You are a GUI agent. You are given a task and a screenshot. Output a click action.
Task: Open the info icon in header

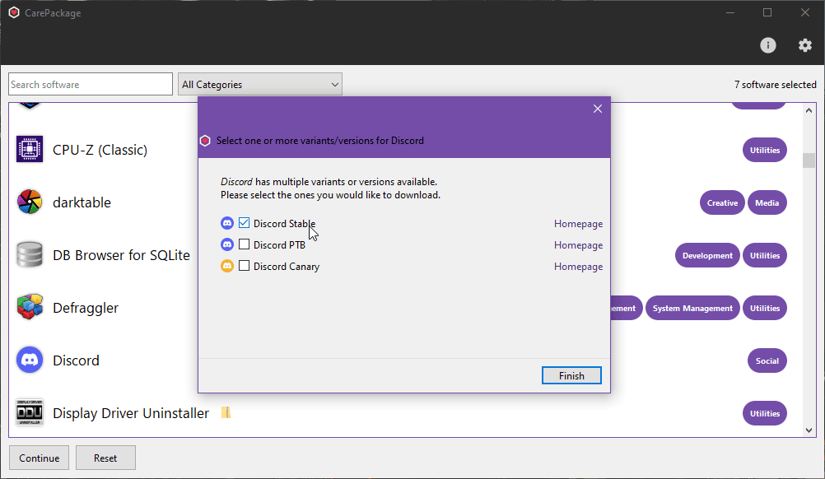(x=767, y=45)
